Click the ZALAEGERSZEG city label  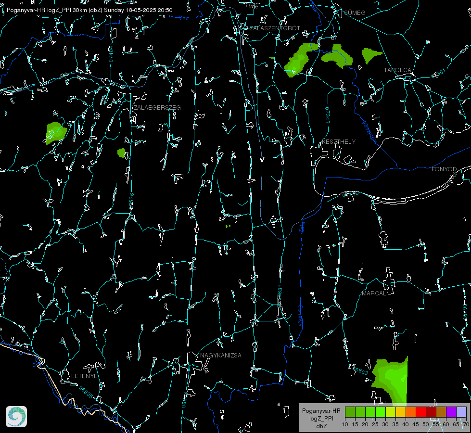click(x=157, y=108)
